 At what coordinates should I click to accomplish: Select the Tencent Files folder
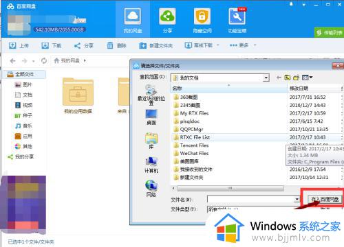click(x=191, y=145)
